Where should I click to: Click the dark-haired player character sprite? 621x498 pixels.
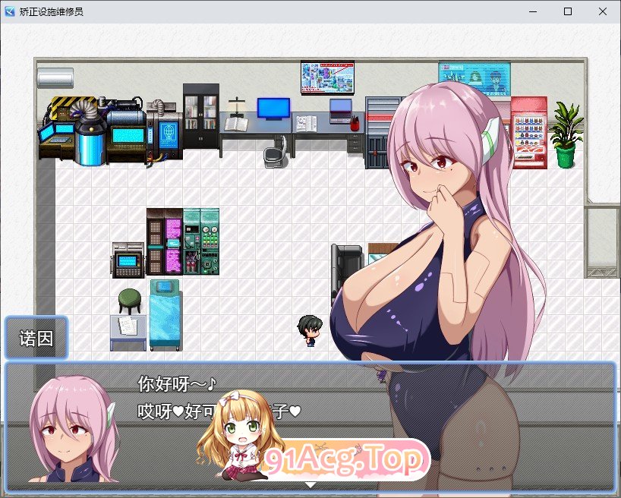(x=309, y=331)
